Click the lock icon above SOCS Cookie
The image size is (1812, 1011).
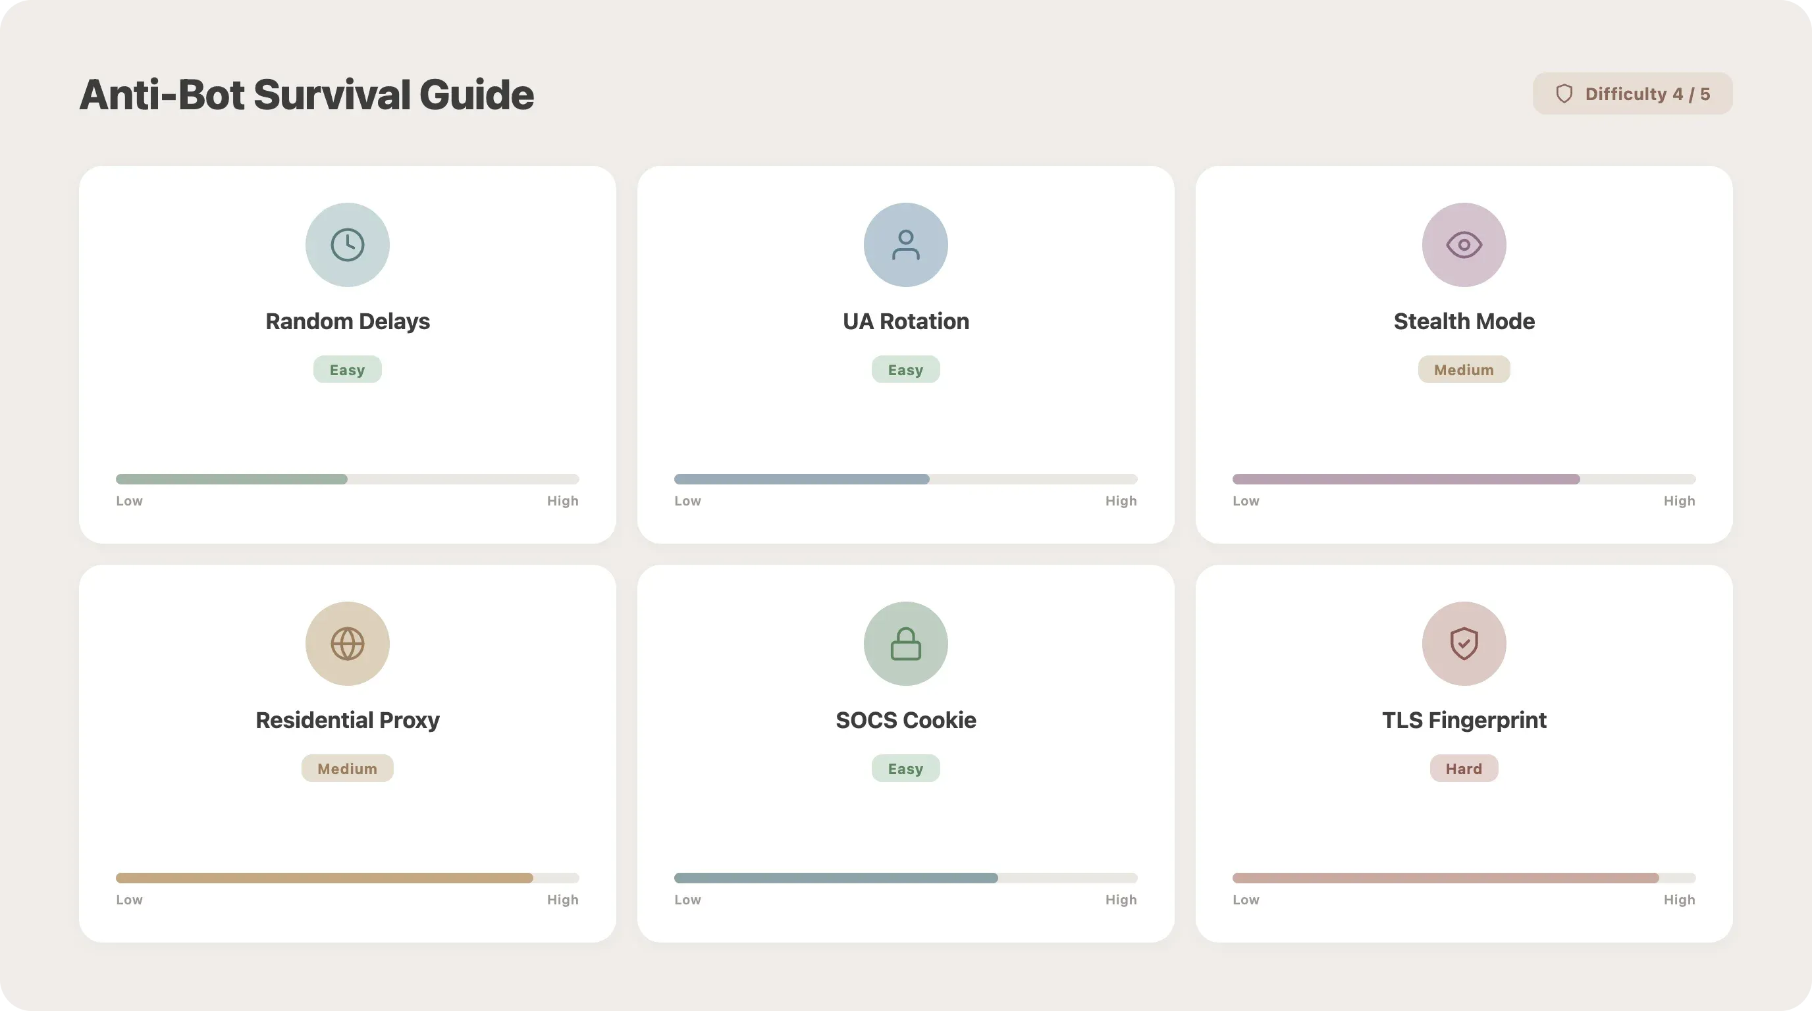click(x=905, y=643)
